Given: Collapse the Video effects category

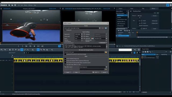Looking at the screenshot, I should pyautogui.click(x=127, y=11).
